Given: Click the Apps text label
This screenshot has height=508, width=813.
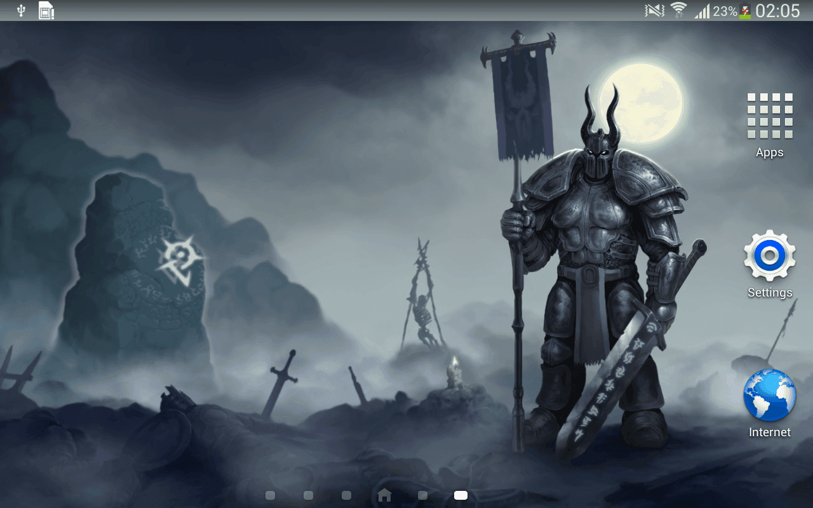Looking at the screenshot, I should pyautogui.click(x=770, y=152).
